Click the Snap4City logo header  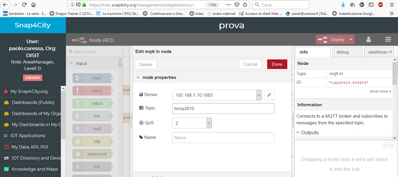(33, 25)
